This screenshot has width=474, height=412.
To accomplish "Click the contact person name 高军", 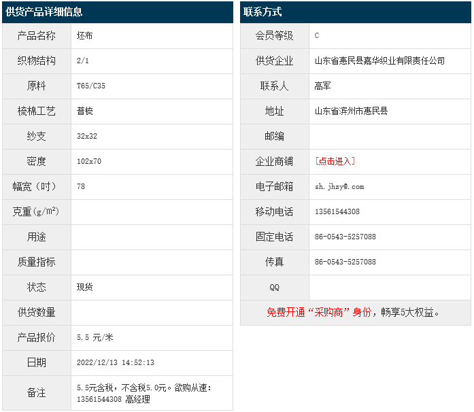I will click(322, 86).
